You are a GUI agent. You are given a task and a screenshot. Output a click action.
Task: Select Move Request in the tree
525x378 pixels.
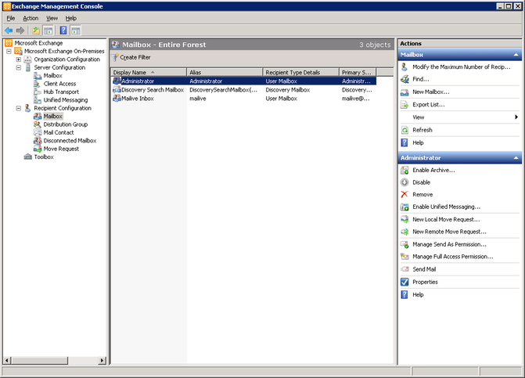point(61,149)
